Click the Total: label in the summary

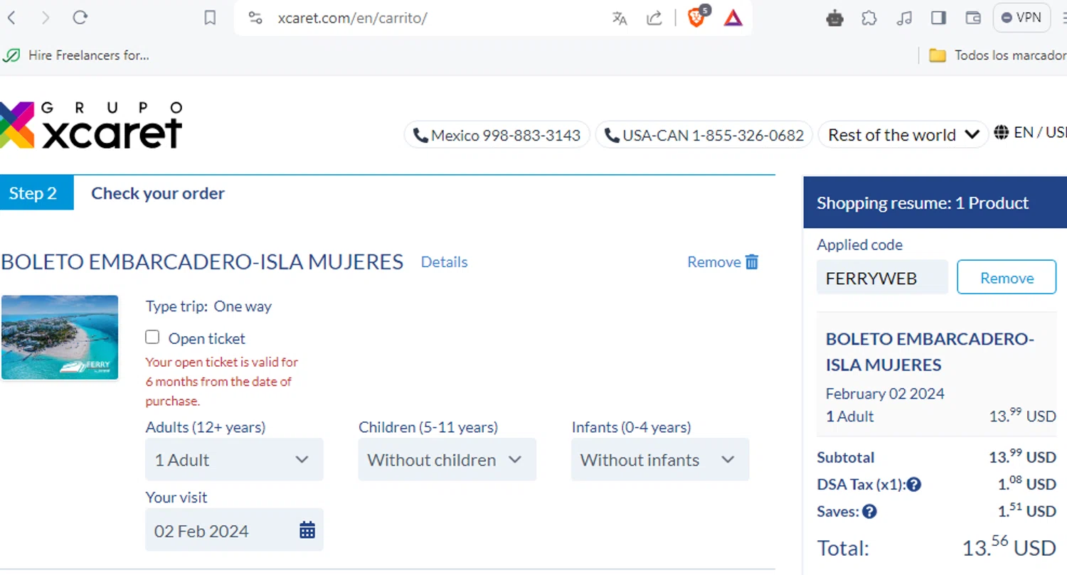pos(843,548)
